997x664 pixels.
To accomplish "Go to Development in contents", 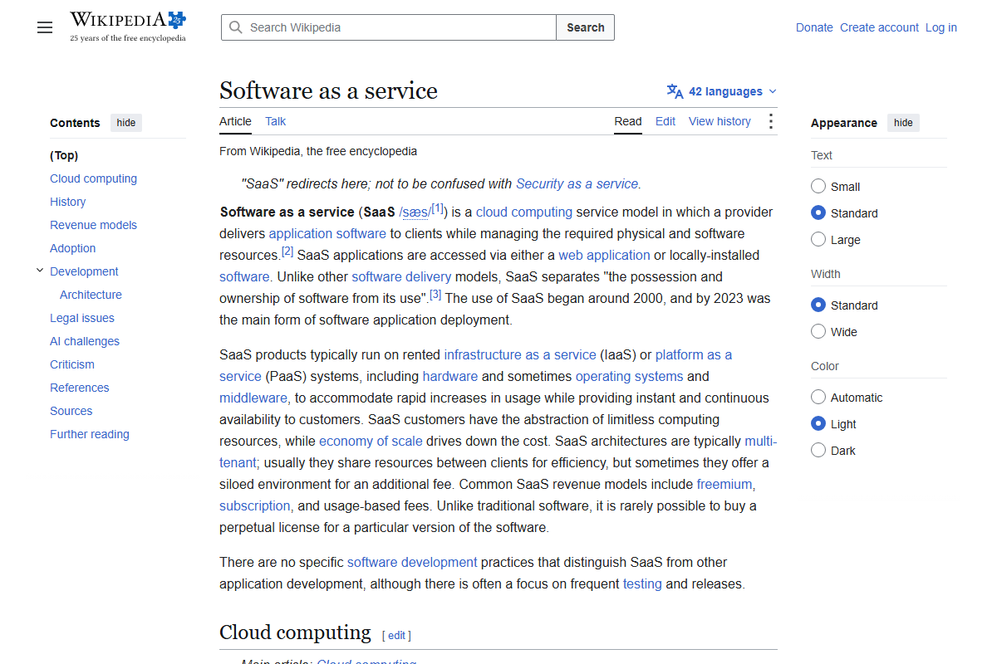I will coord(84,271).
